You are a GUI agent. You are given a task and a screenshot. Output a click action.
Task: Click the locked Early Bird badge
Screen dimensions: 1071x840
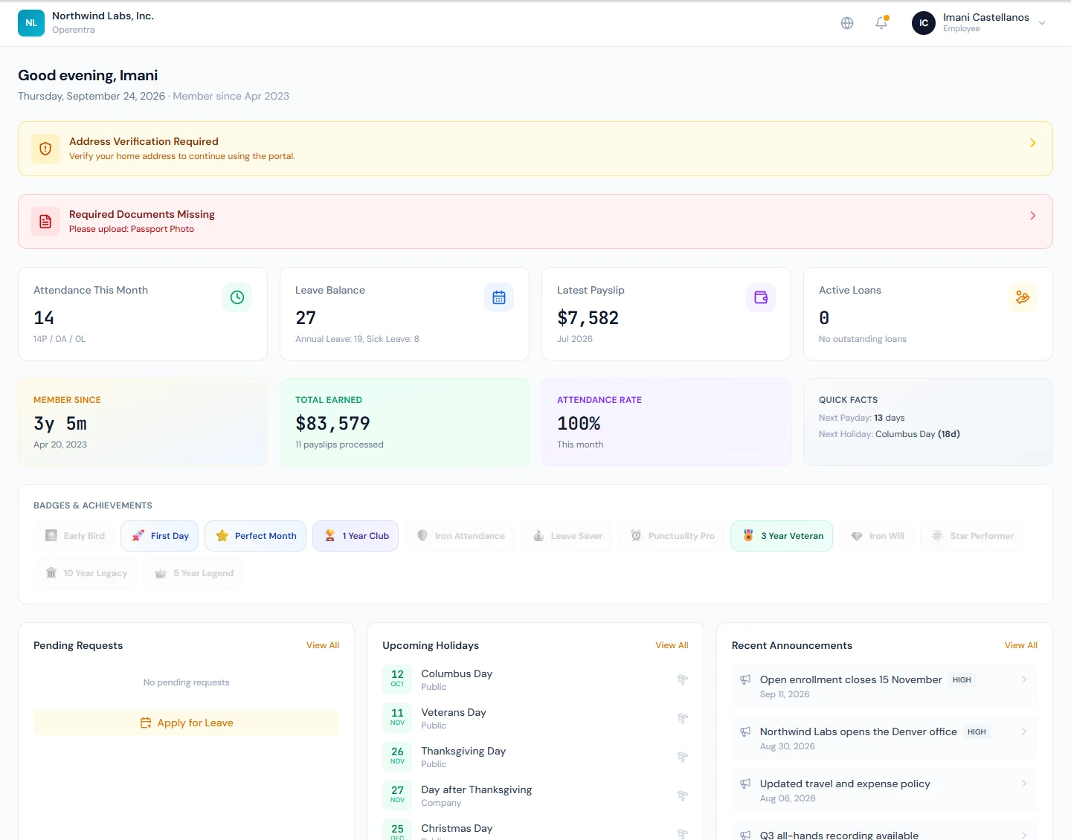tap(74, 536)
